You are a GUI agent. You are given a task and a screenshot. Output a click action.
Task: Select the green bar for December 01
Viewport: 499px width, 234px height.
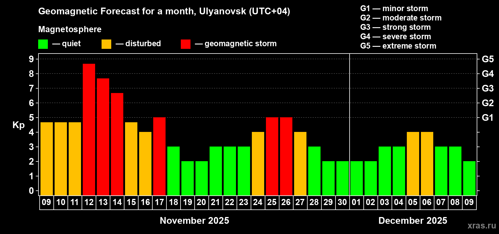point(357,178)
